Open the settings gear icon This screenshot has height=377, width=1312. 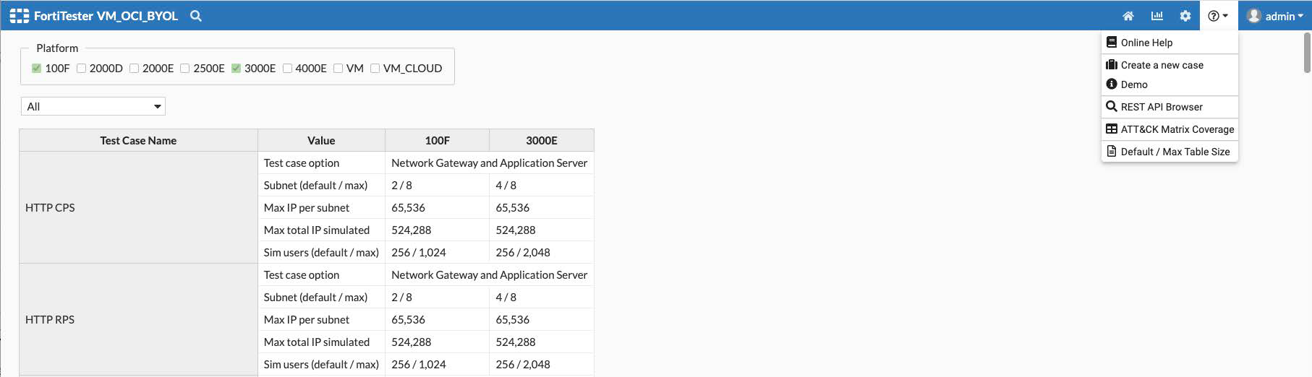1185,16
